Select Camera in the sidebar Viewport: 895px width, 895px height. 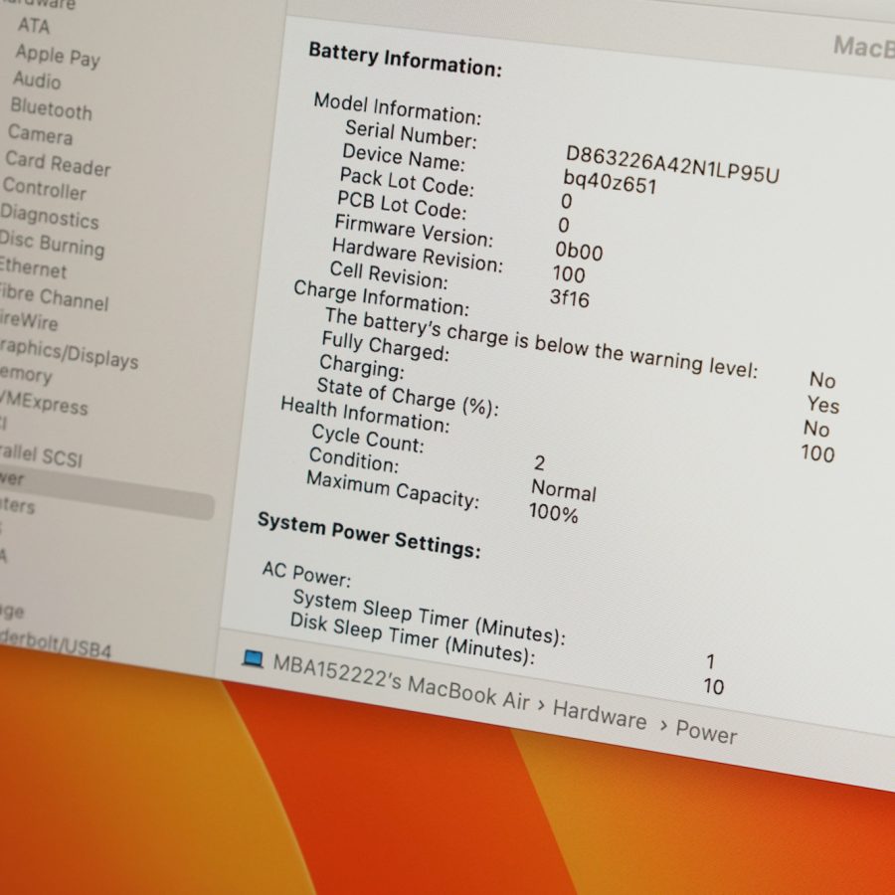(x=41, y=134)
